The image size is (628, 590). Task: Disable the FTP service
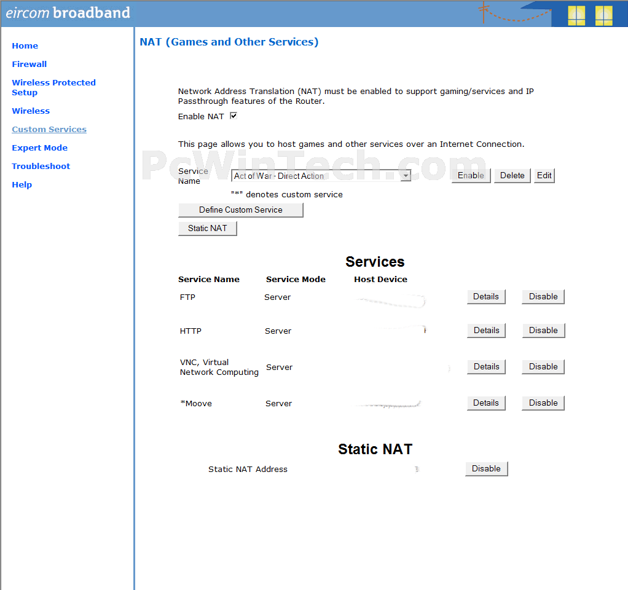click(x=543, y=296)
